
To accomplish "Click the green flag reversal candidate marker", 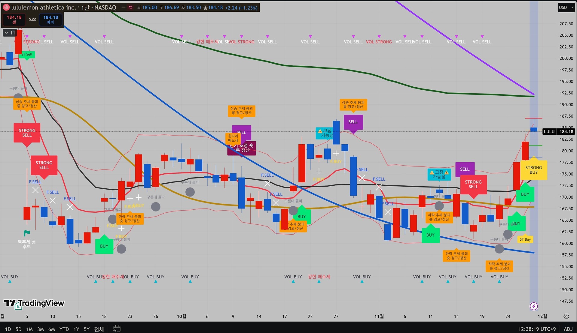I will point(27,233).
